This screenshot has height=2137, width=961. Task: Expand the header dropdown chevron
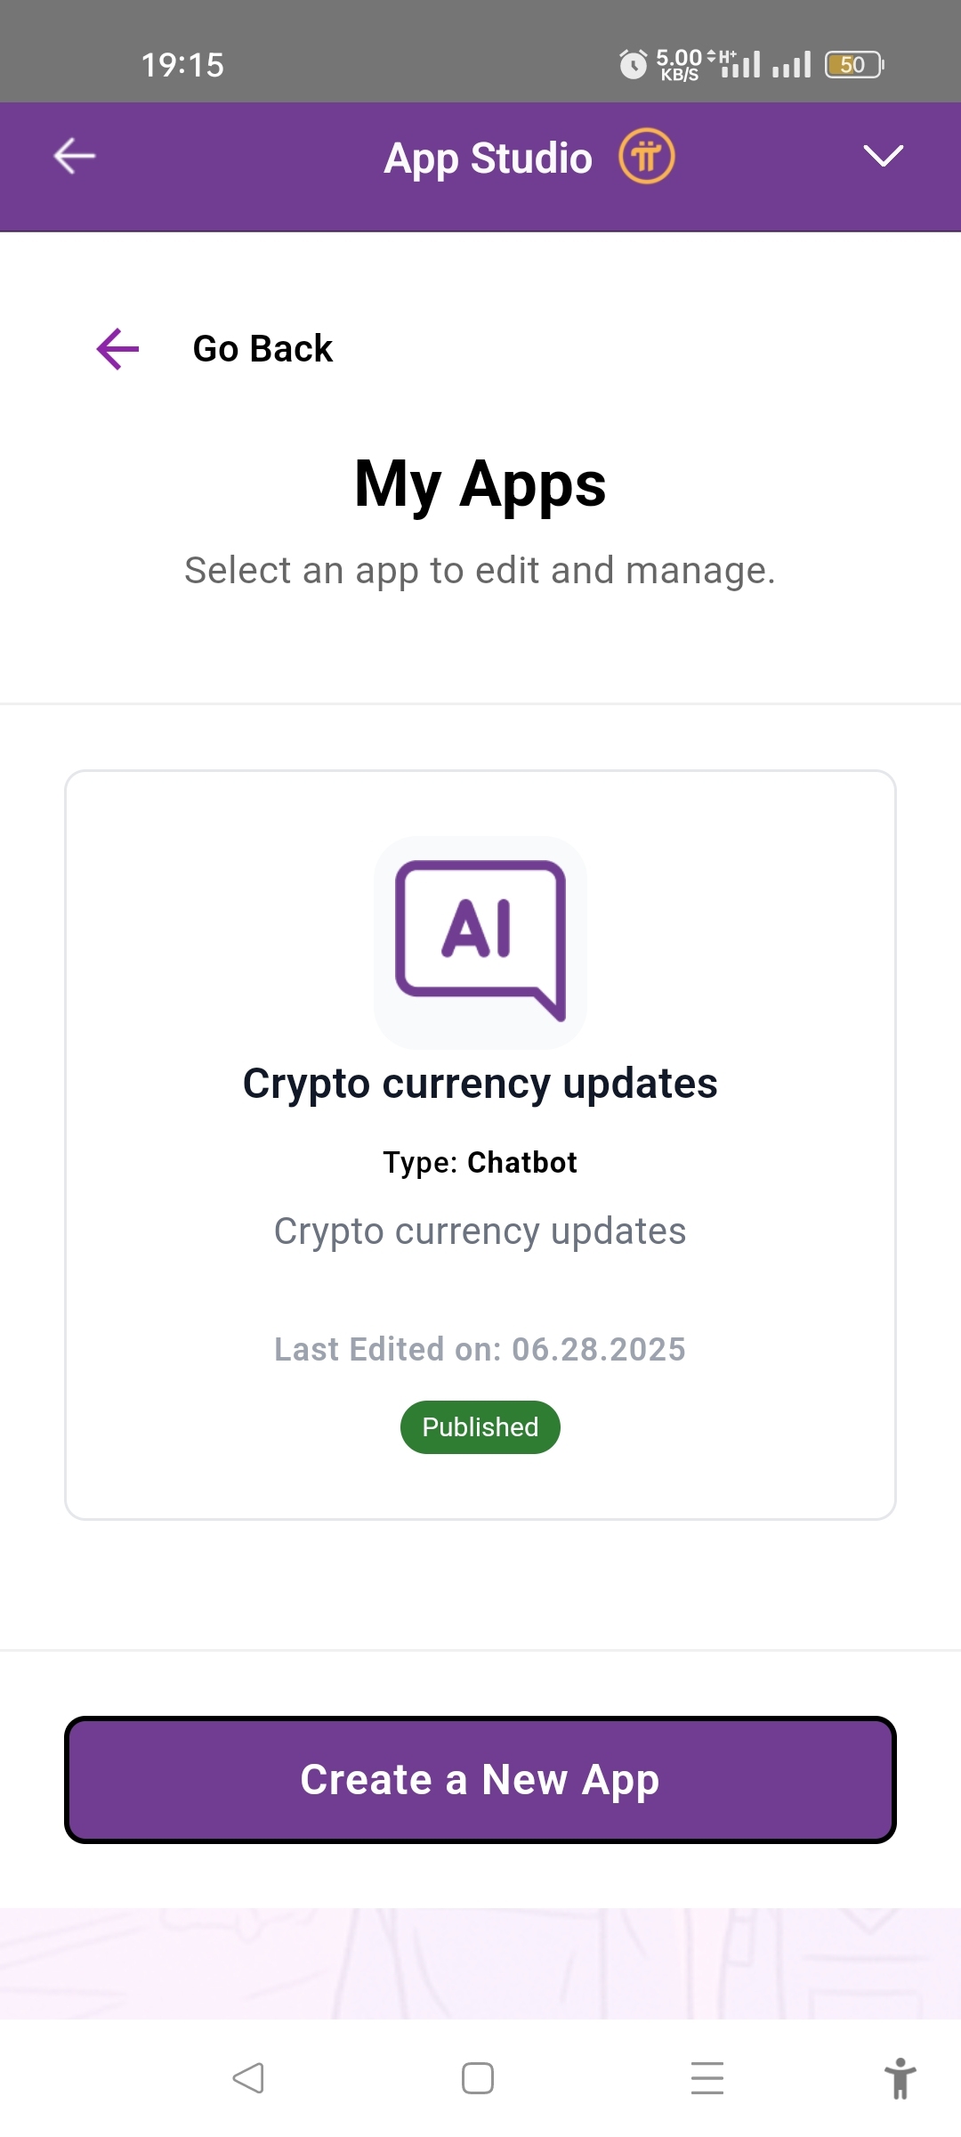click(884, 157)
